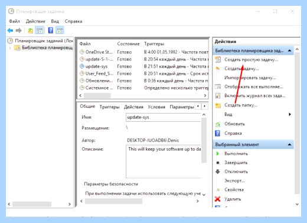Click the Создать задачу icon
The image size is (307, 223).
(218, 68)
